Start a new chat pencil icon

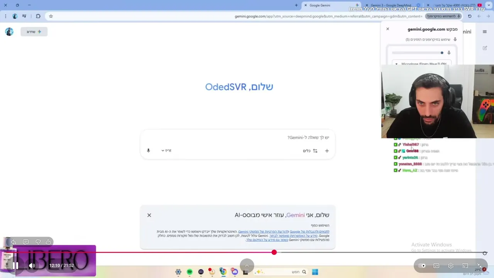485,48
